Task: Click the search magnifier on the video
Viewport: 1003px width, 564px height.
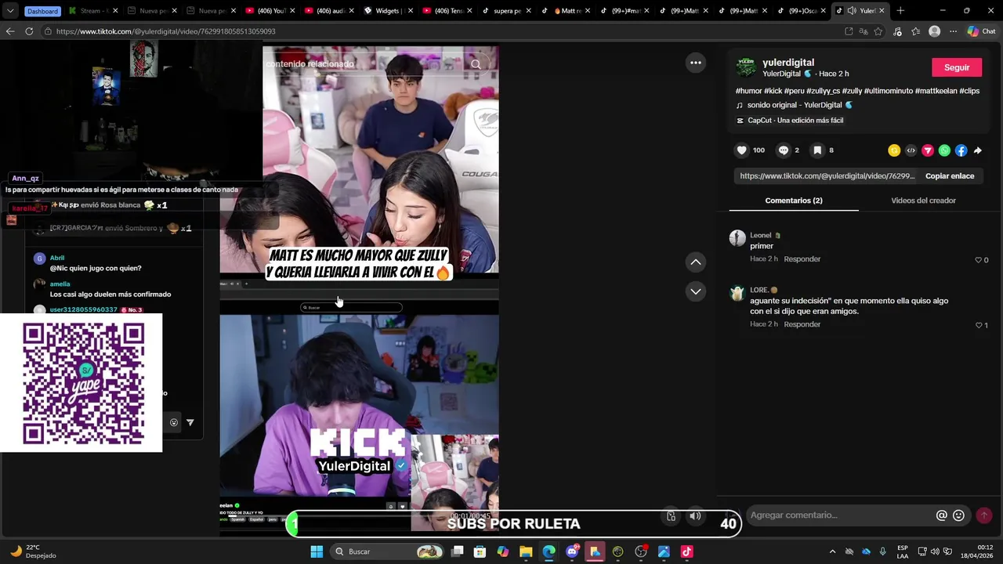Action: (x=476, y=64)
